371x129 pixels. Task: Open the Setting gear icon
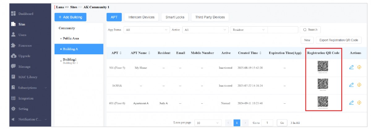pyautogui.click(x=13, y=109)
